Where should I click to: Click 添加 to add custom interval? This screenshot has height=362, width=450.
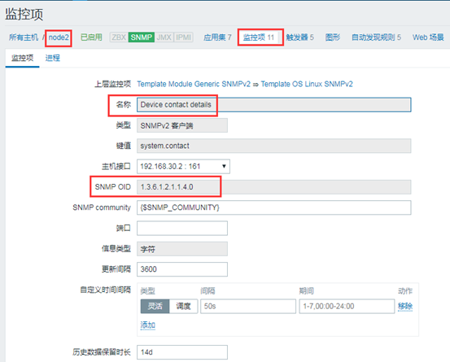point(148,325)
